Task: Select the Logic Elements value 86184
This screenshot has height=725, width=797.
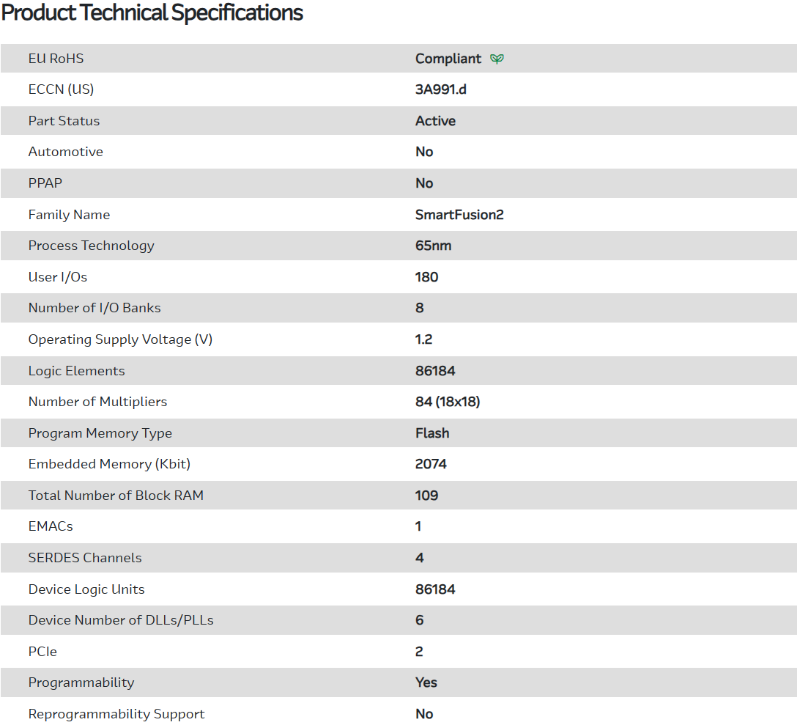Action: (x=435, y=371)
